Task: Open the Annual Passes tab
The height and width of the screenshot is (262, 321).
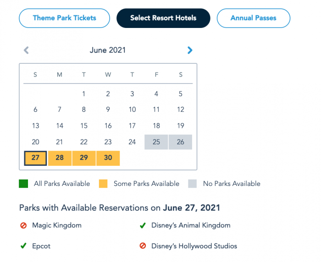Action: click(254, 18)
